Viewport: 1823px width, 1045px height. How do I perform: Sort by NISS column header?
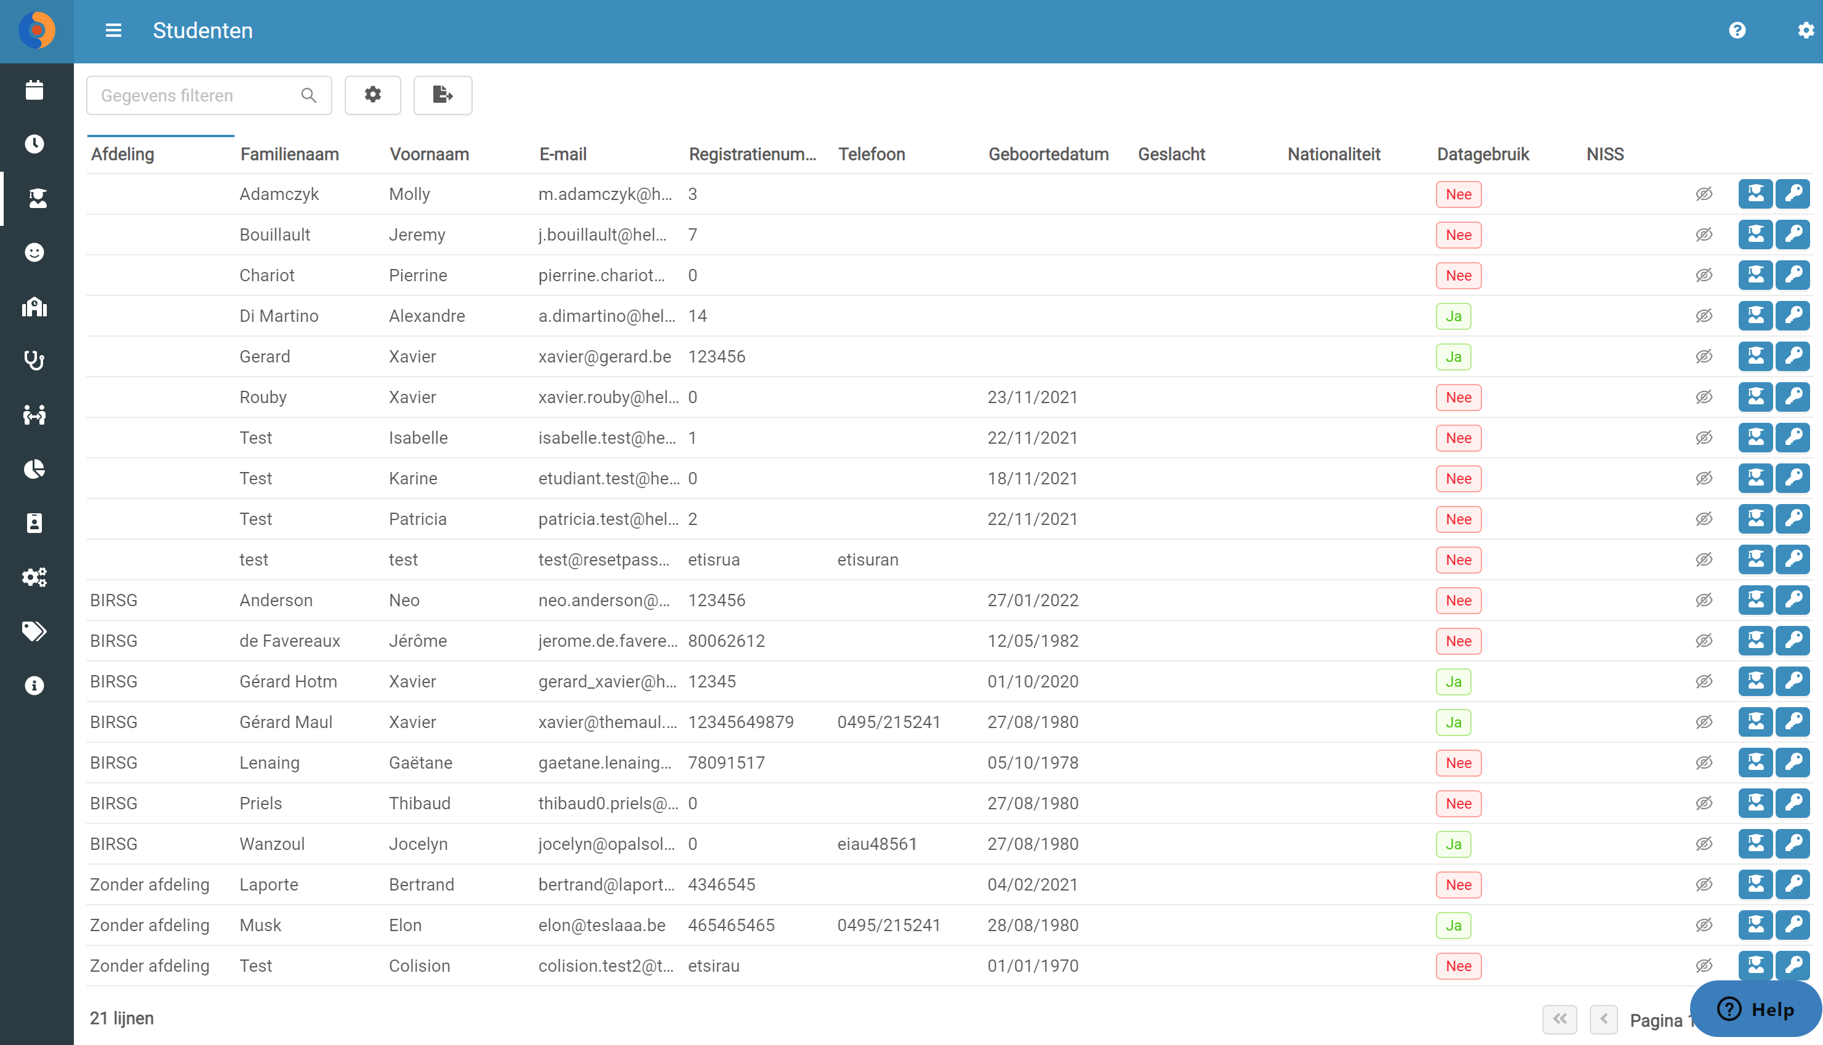[1605, 154]
